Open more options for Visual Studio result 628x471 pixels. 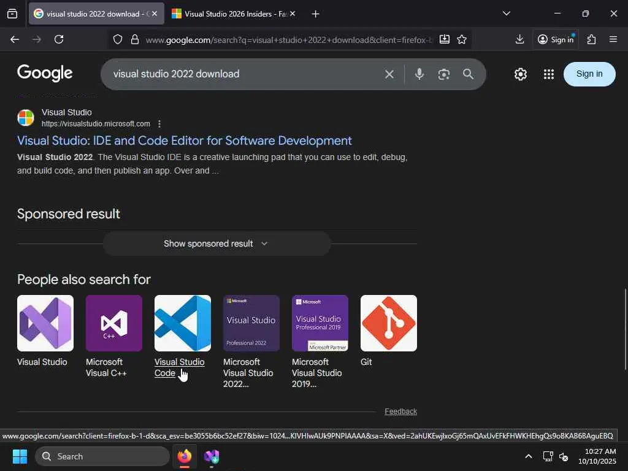[x=159, y=124]
